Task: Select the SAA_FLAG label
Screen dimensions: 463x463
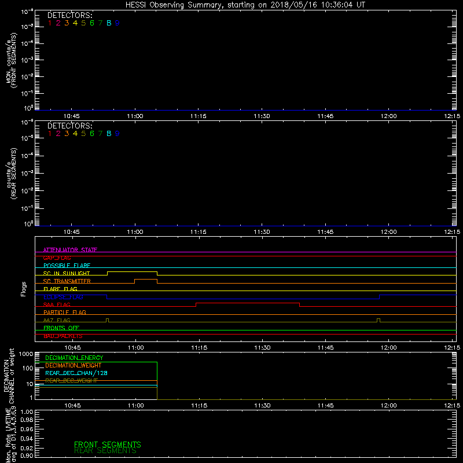Action: (57, 304)
